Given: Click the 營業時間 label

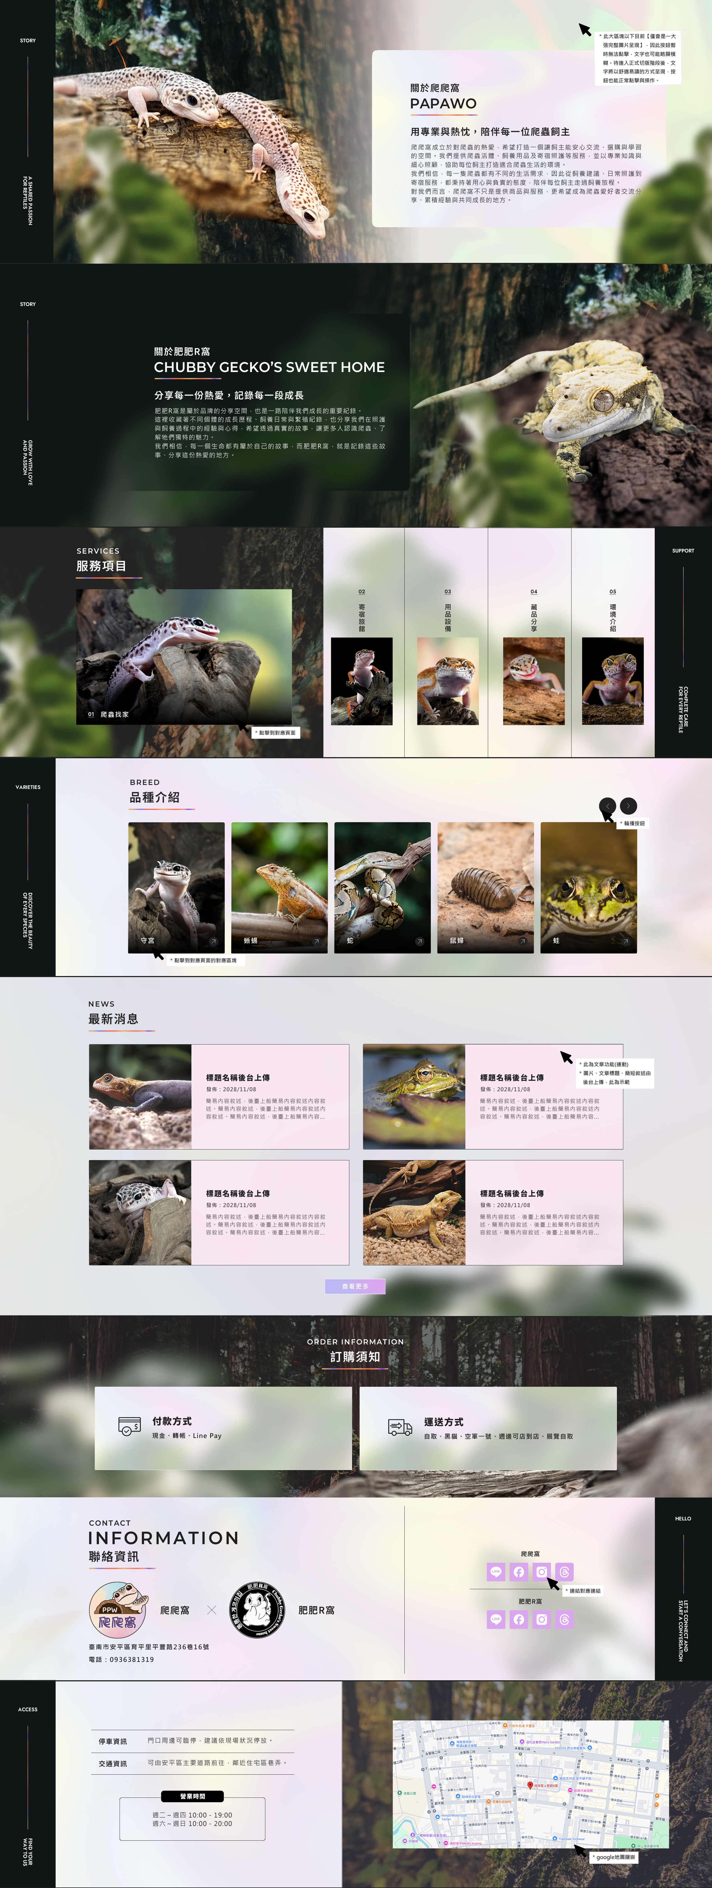Looking at the screenshot, I should 192,1796.
